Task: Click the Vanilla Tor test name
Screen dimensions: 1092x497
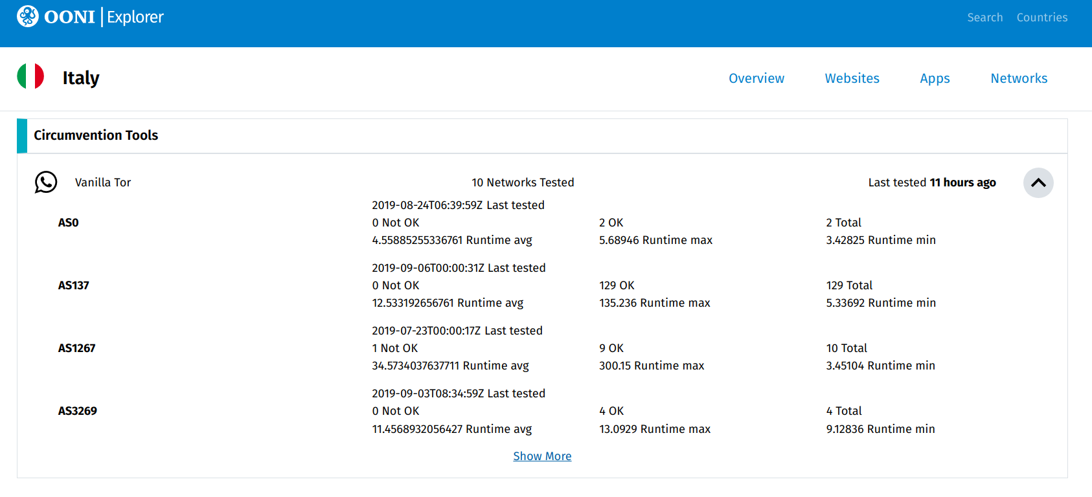Action: pos(103,182)
